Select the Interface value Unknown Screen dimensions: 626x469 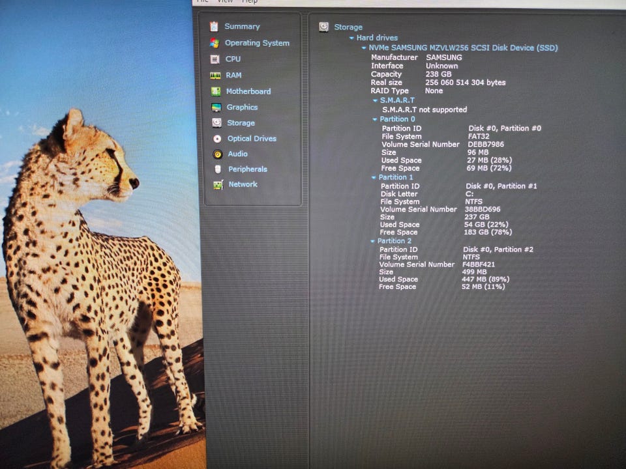441,66
